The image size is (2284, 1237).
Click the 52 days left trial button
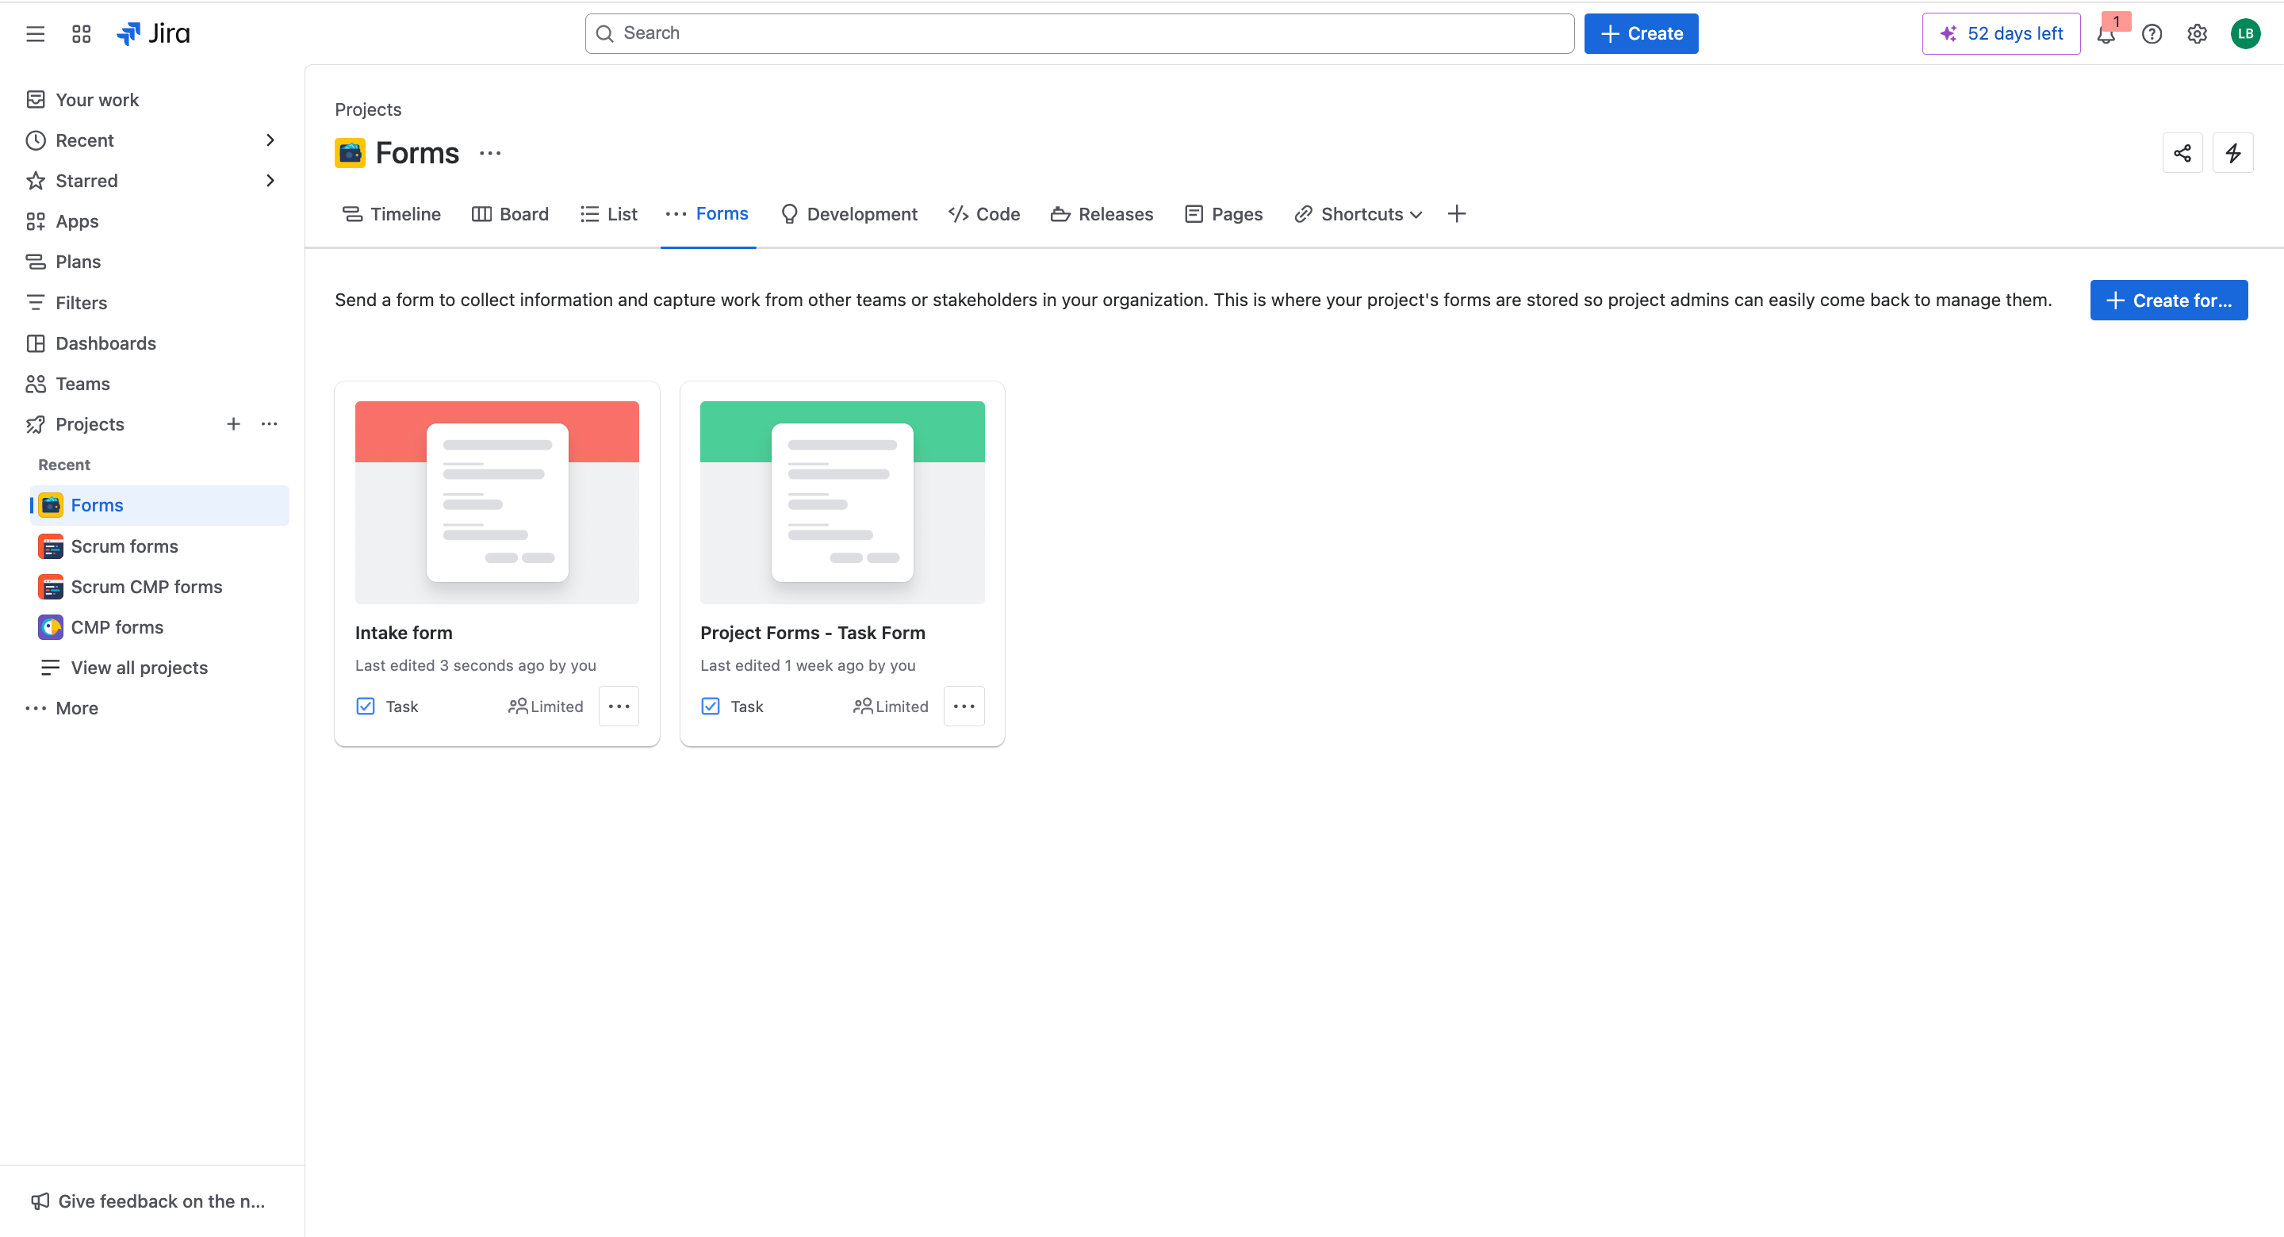pyautogui.click(x=2001, y=33)
